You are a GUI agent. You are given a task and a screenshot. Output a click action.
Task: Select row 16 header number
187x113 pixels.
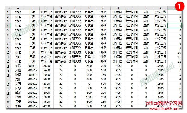(x=8, y=80)
